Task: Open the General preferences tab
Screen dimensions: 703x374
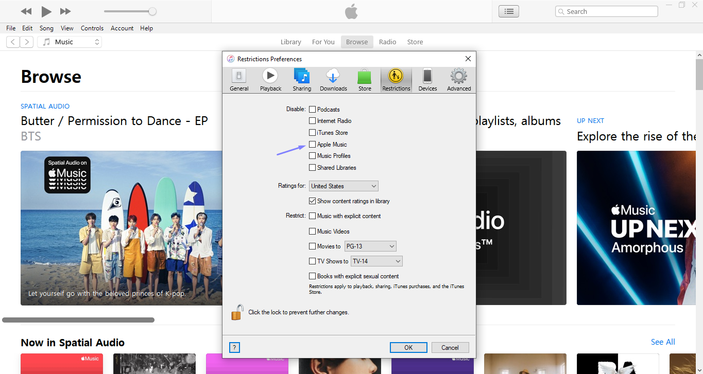Action: [239, 80]
